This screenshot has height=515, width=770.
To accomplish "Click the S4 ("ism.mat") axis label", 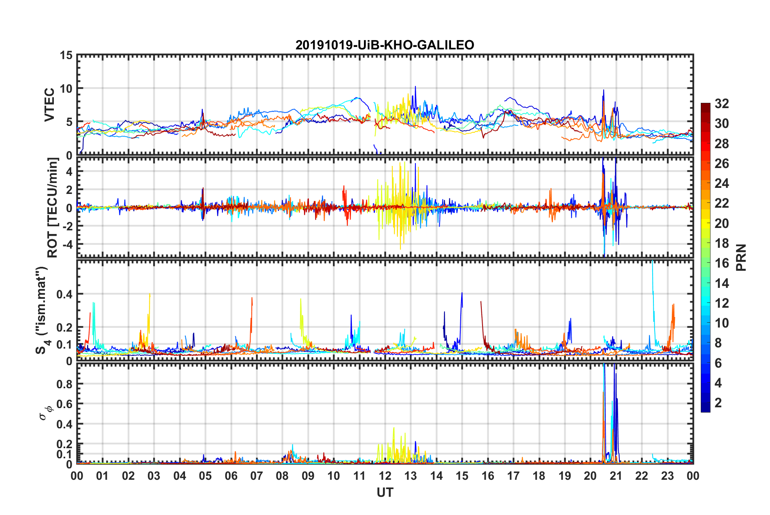I will click(42, 311).
